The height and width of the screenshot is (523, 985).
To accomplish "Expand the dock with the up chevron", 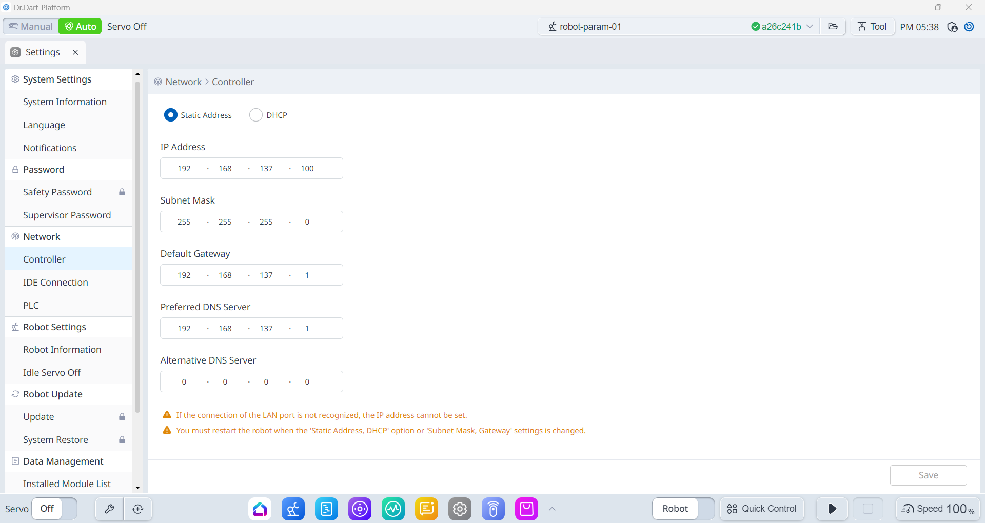I will coord(552,509).
